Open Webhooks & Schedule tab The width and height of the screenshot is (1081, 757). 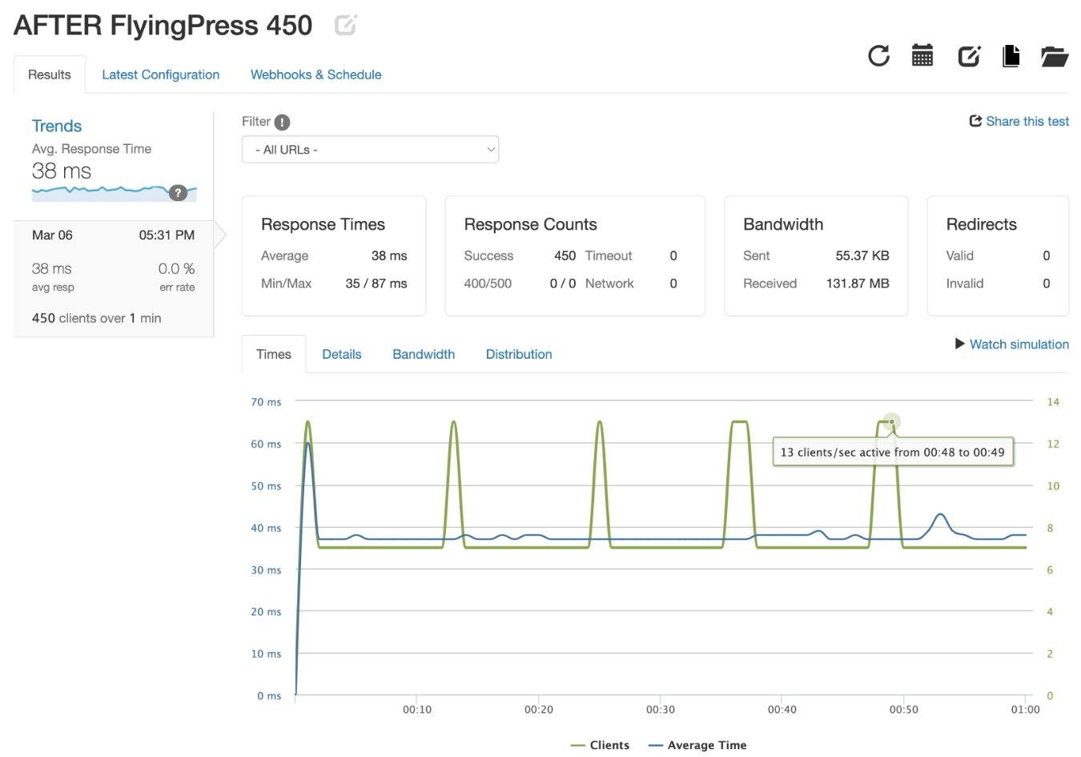point(315,74)
